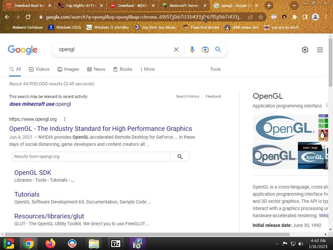Open Search History link
The height and width of the screenshot is (250, 333).
188,96
